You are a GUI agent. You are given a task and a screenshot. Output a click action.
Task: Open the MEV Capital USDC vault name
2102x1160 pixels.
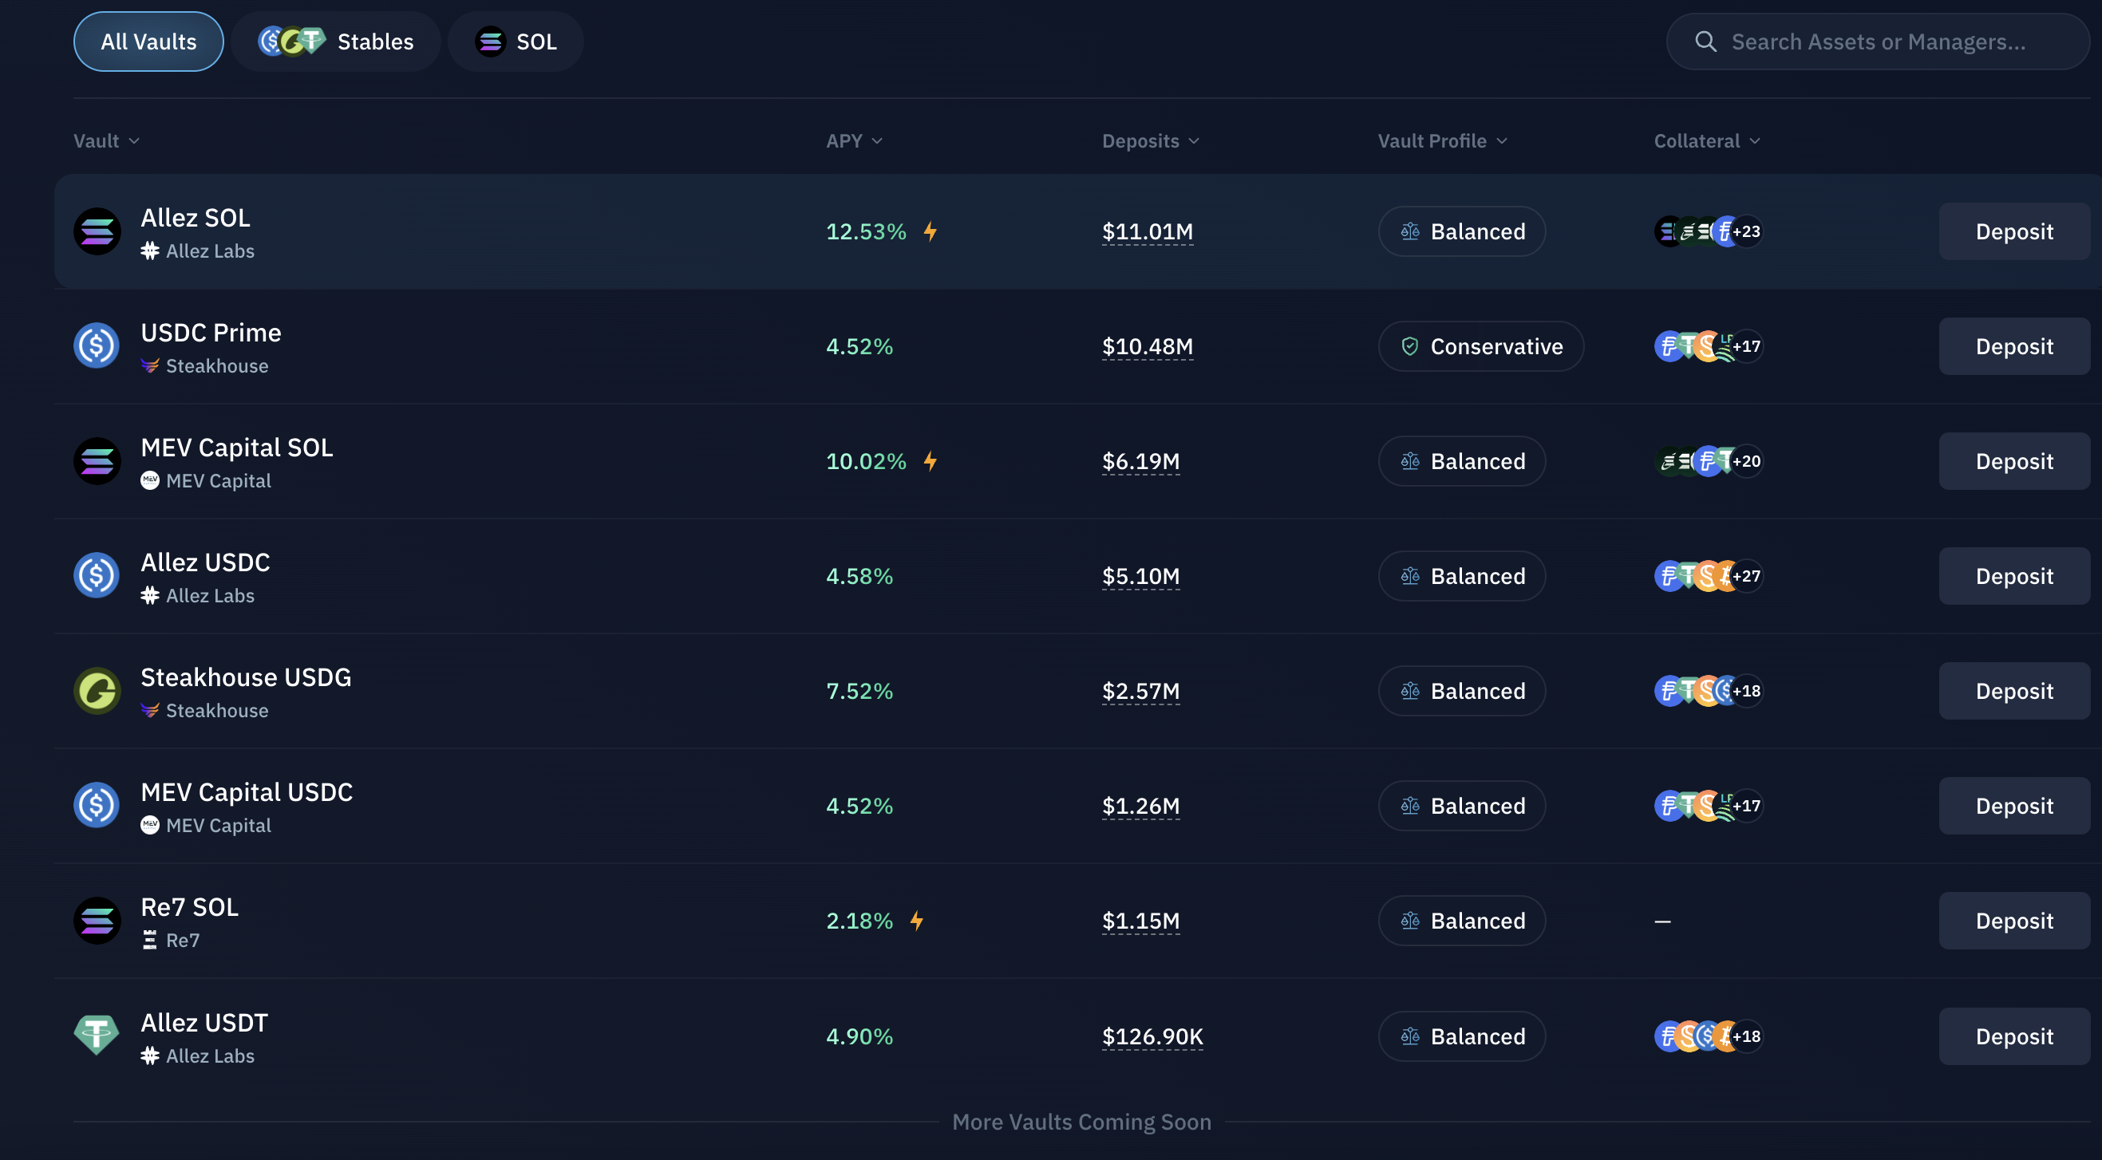coord(247,792)
